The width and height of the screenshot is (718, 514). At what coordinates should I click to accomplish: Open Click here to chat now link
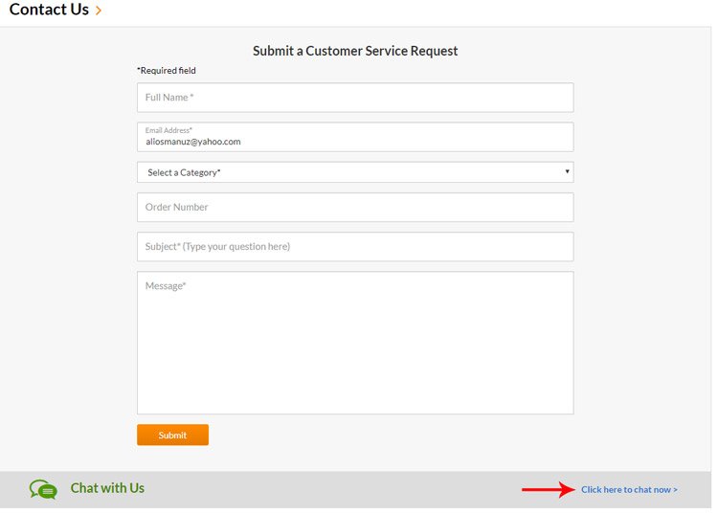(629, 490)
